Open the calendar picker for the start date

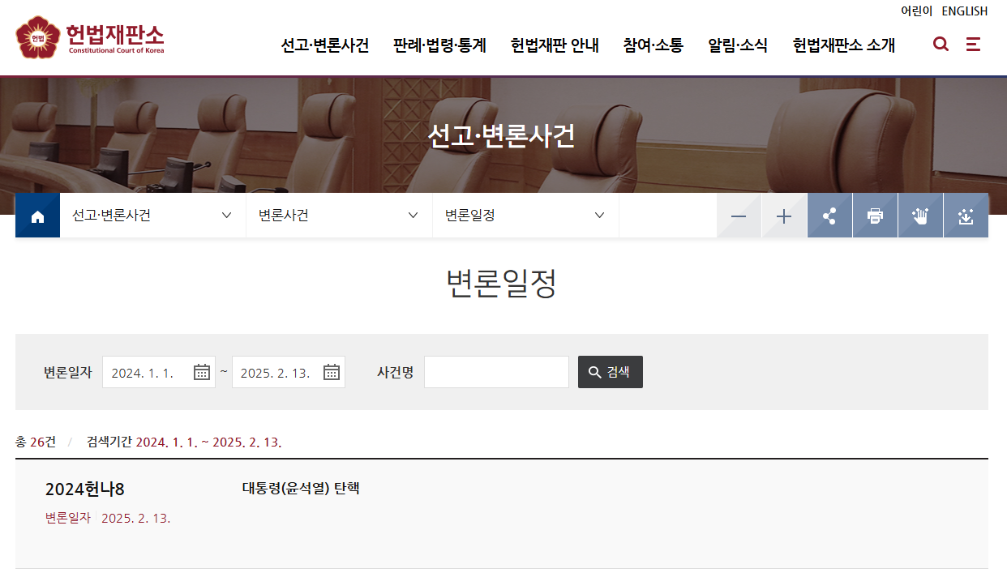click(x=201, y=371)
